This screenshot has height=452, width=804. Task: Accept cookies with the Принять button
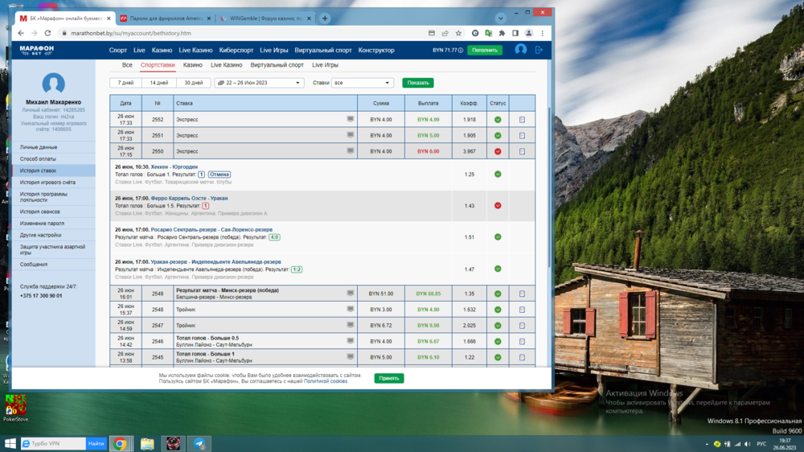click(389, 378)
